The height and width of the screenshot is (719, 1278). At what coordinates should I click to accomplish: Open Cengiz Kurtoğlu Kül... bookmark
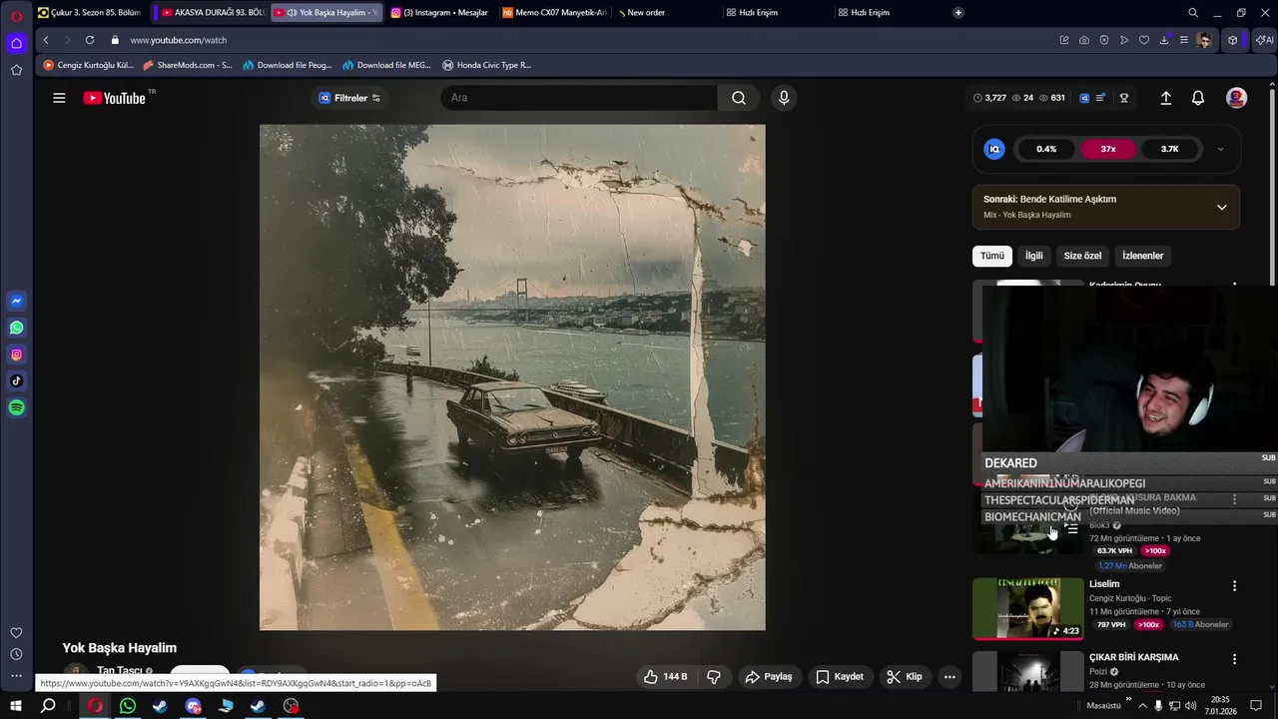88,65
